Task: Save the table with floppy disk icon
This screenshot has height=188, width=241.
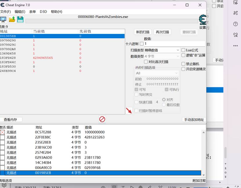Action: 20,19
